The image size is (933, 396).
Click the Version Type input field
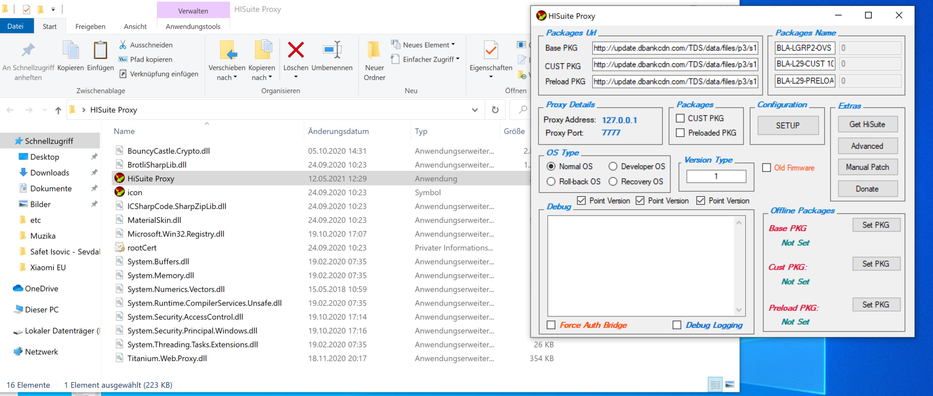click(x=716, y=176)
